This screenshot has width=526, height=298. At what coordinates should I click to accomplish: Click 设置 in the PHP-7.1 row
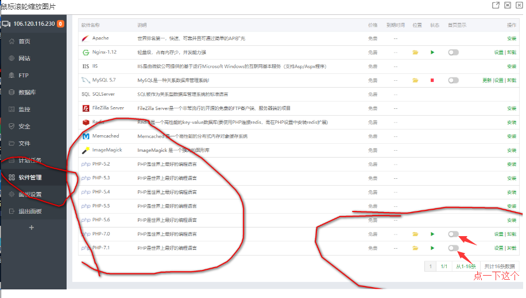click(x=499, y=248)
